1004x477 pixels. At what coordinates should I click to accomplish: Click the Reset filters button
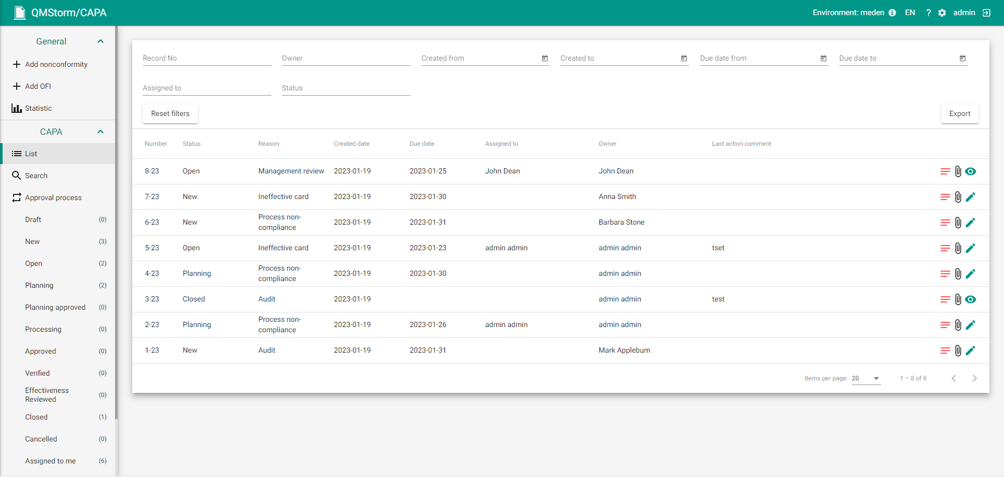170,113
